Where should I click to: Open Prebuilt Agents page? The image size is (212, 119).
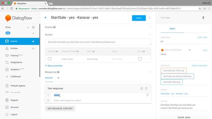tap(18, 86)
